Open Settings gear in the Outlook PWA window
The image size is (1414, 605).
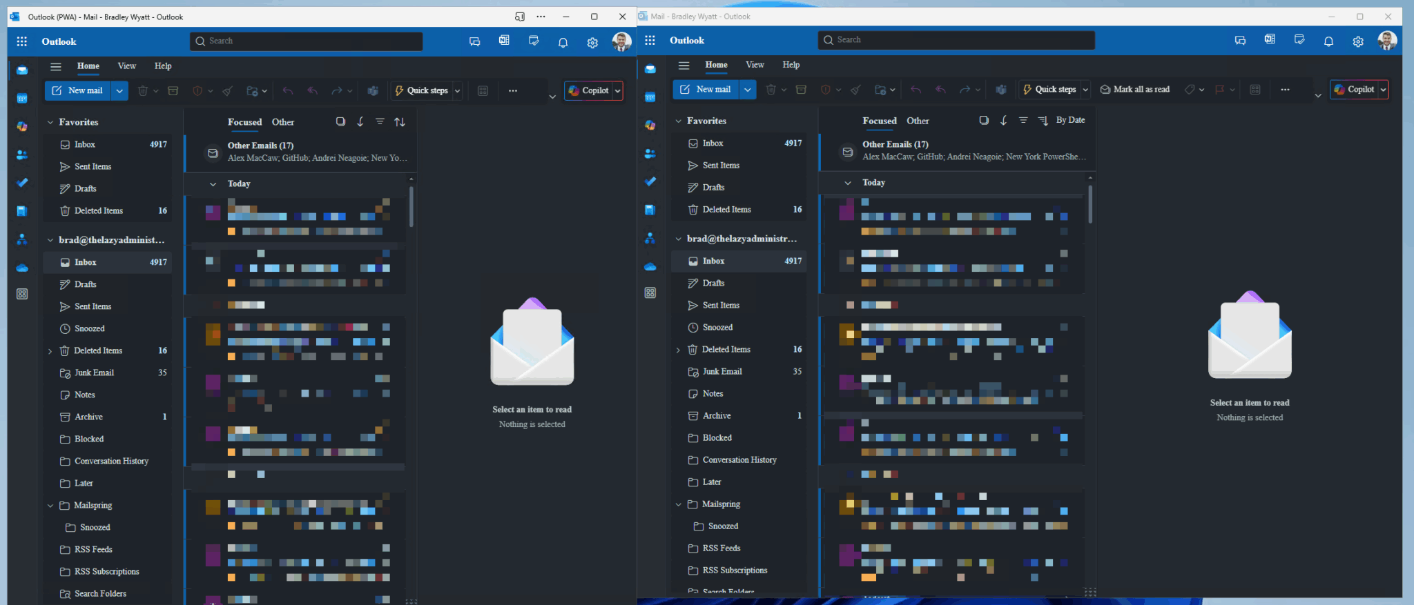tap(592, 43)
